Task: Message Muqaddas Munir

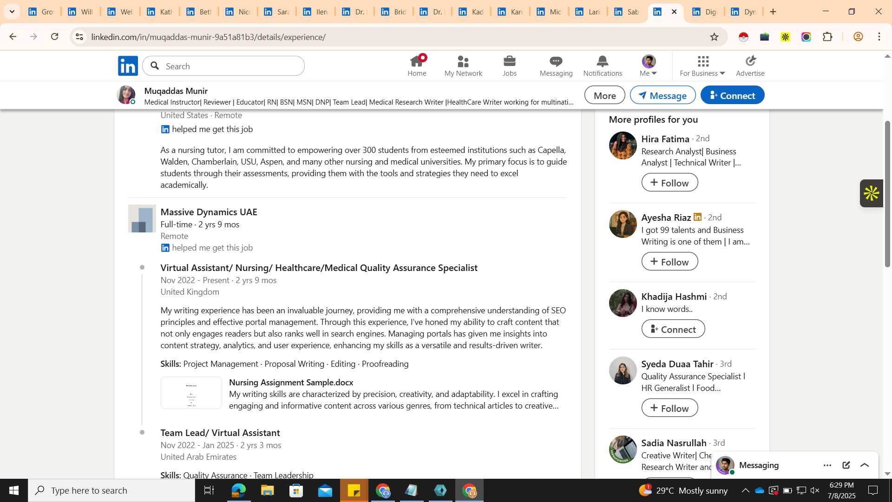Action: click(x=662, y=95)
